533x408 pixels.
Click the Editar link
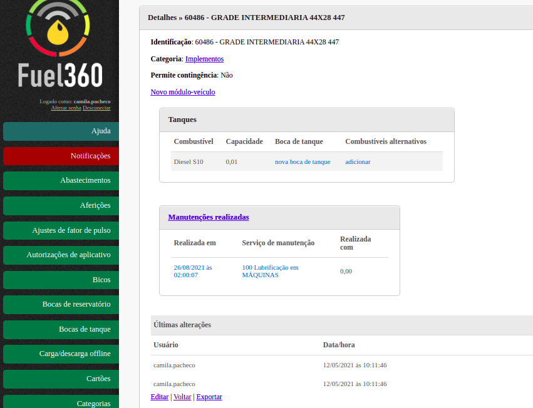click(160, 397)
